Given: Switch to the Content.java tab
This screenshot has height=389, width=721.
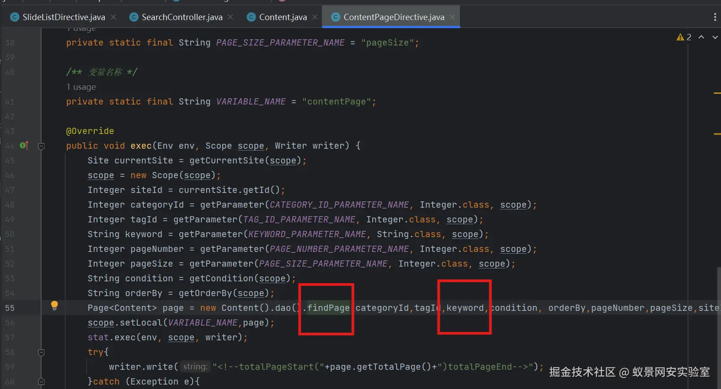Looking at the screenshot, I should [x=282, y=17].
